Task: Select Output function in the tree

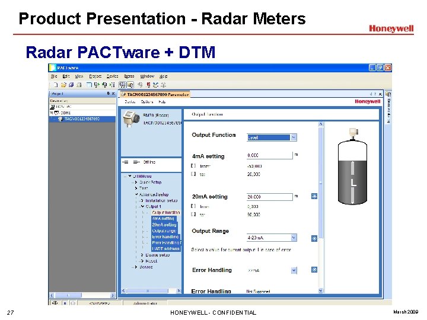Action: [x=166, y=213]
